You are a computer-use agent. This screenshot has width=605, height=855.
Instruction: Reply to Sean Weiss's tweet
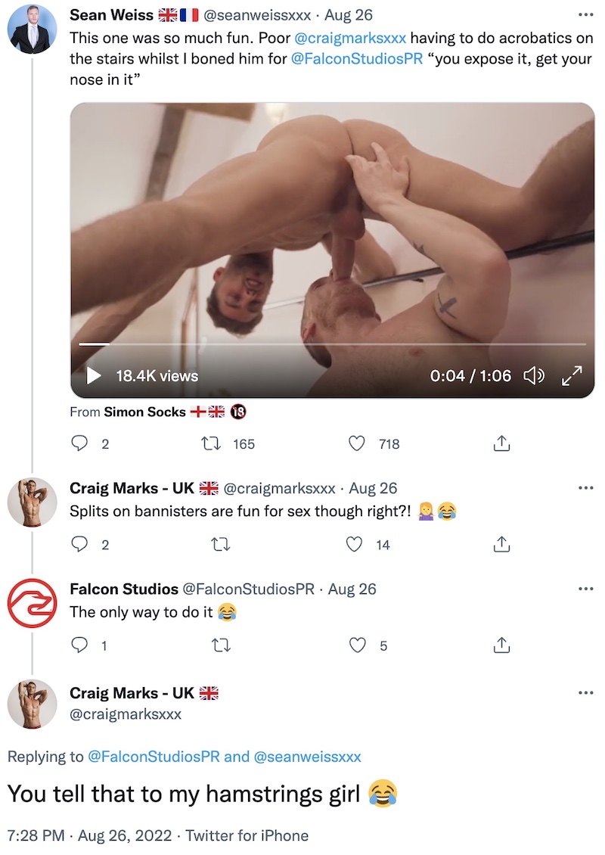pyautogui.click(x=80, y=444)
